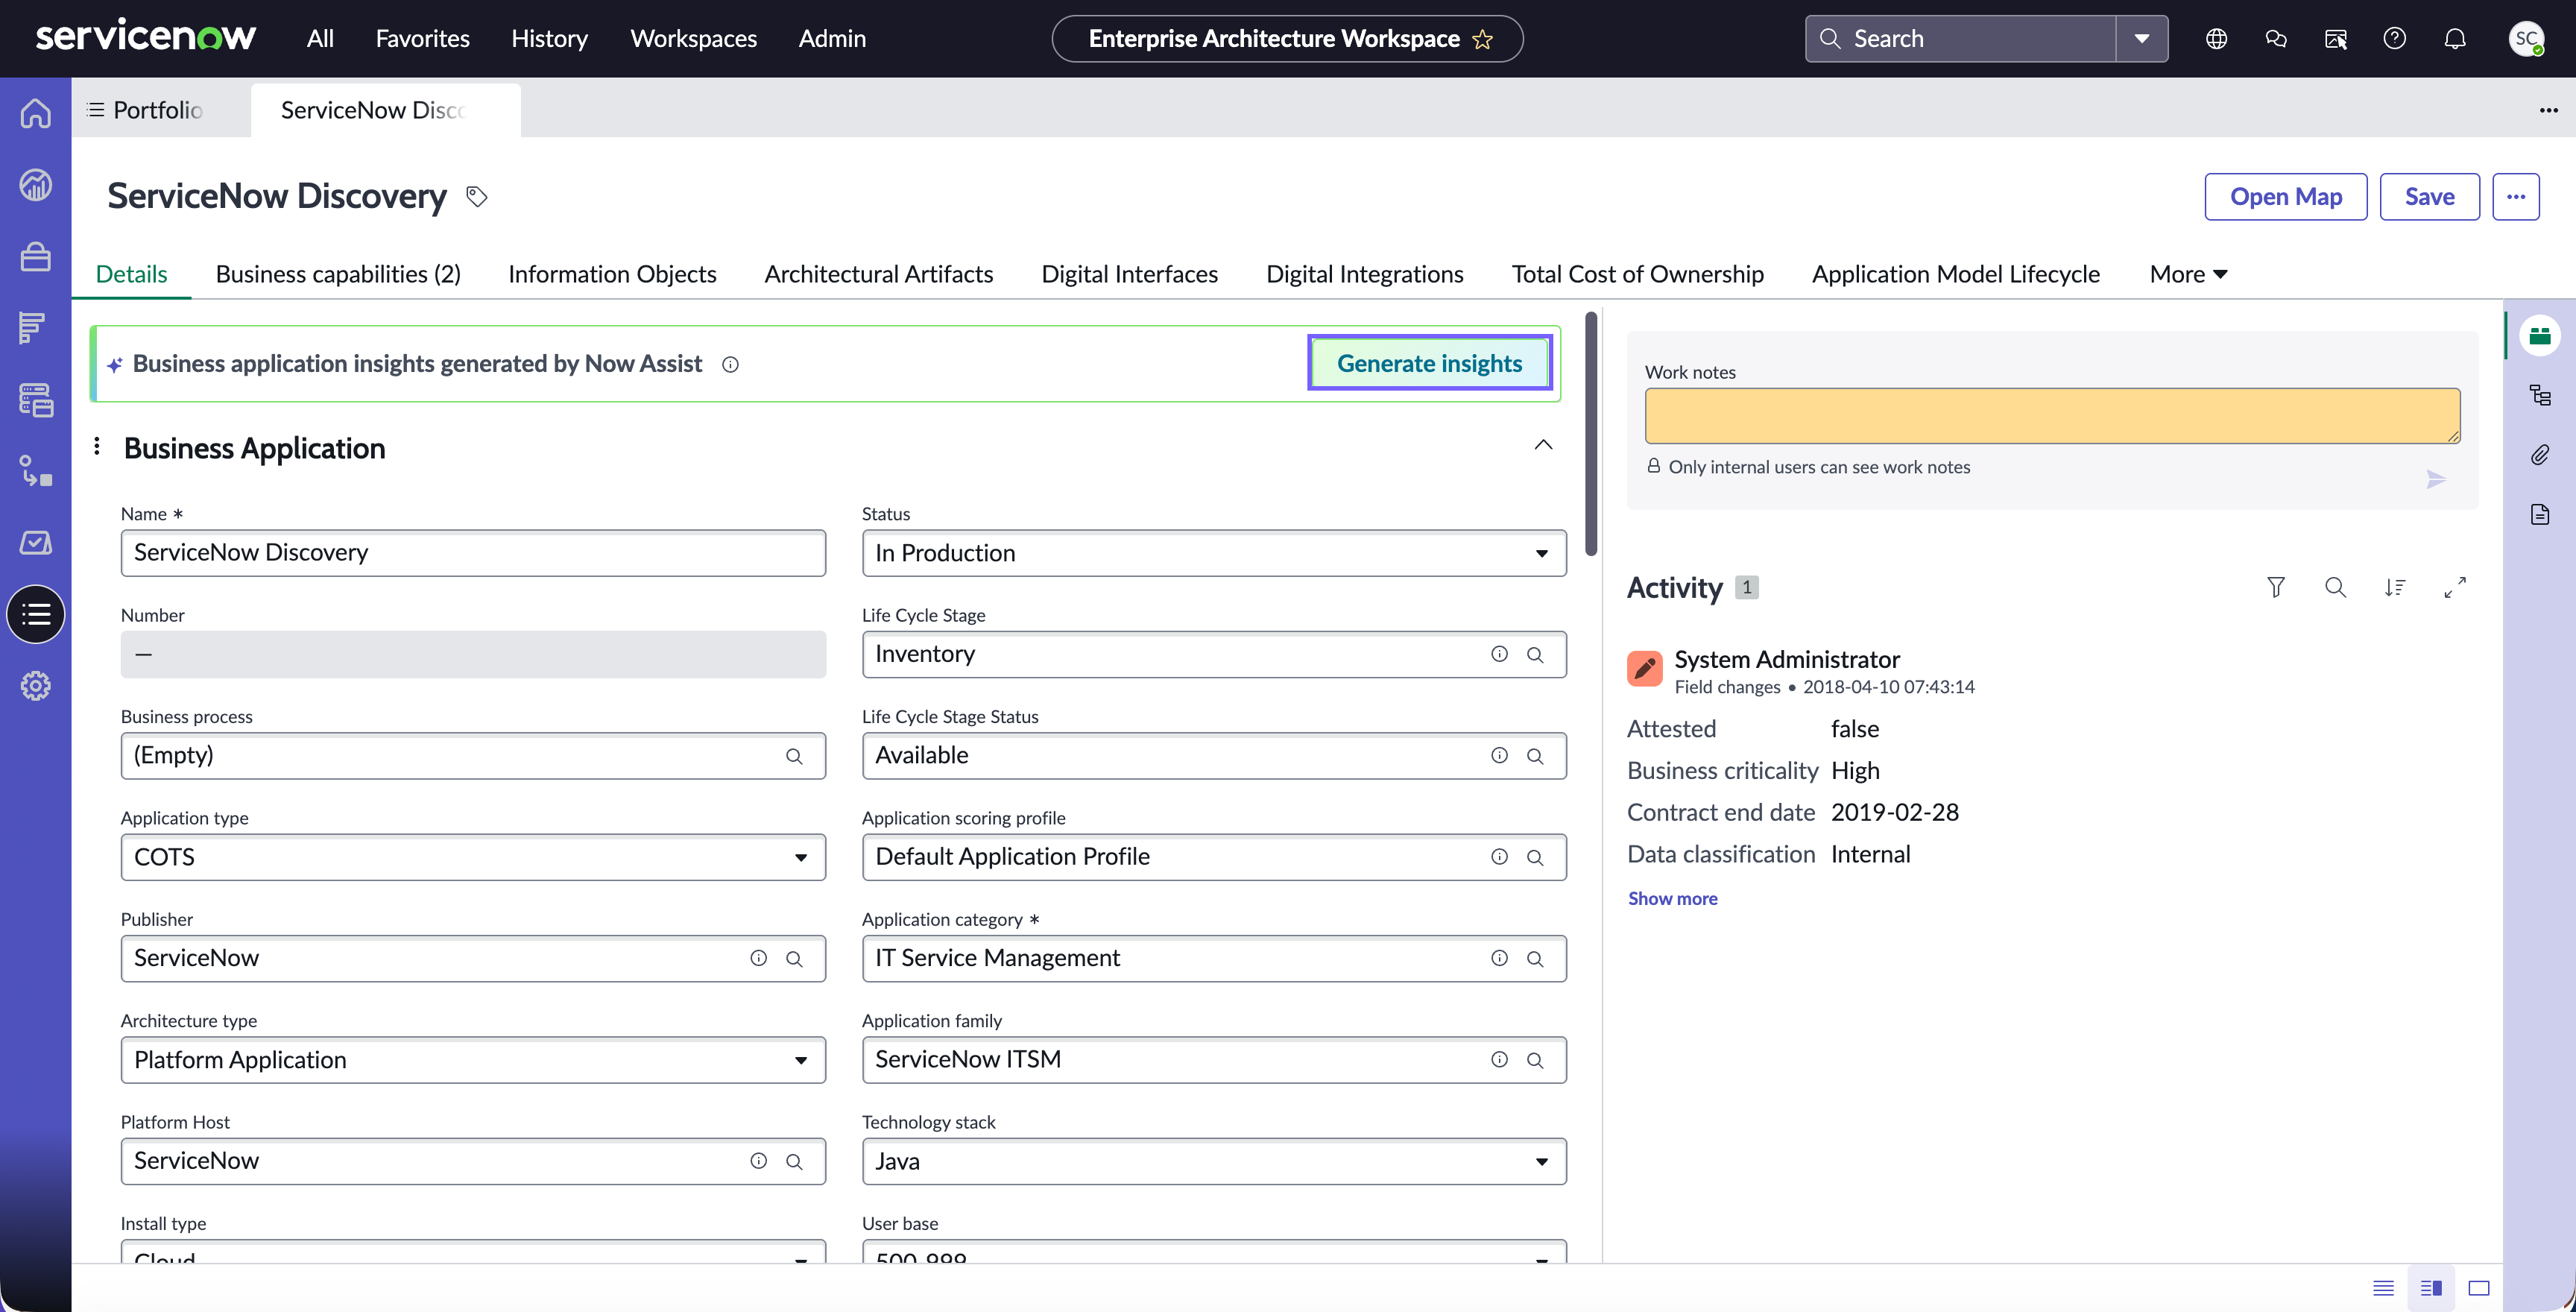Switch to the single pane layout icon
The height and width of the screenshot is (1312, 2576).
(2479, 1288)
